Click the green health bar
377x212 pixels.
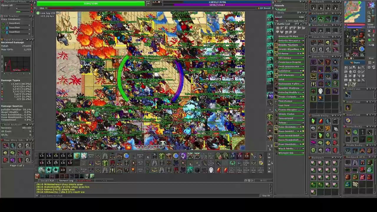pos(91,4)
